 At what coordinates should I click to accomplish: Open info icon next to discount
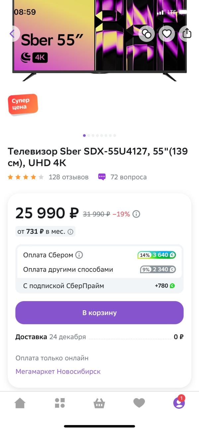point(136,214)
